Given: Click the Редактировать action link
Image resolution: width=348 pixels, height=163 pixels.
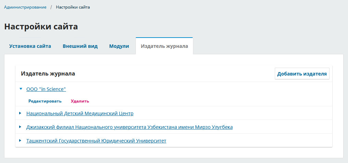Looking at the screenshot, I should (45, 101).
